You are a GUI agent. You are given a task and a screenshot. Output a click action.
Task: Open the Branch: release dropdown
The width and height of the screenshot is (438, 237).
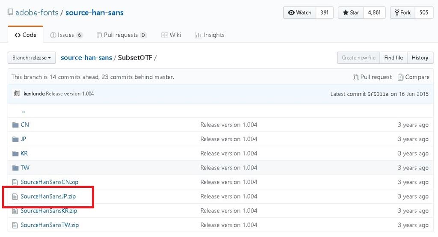pyautogui.click(x=32, y=58)
